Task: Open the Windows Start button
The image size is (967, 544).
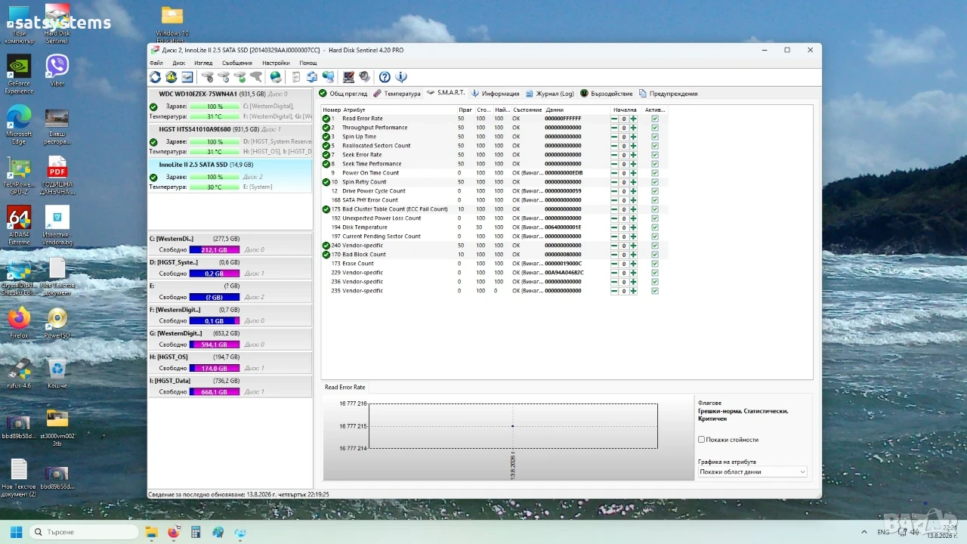Action: pos(16,532)
